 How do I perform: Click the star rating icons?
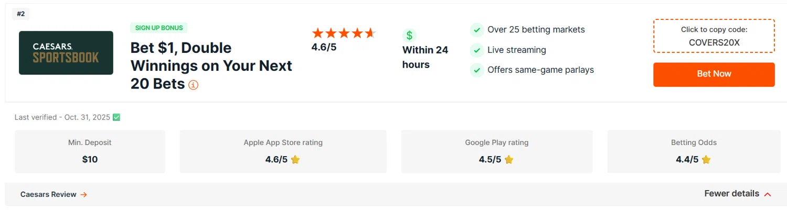coord(344,34)
